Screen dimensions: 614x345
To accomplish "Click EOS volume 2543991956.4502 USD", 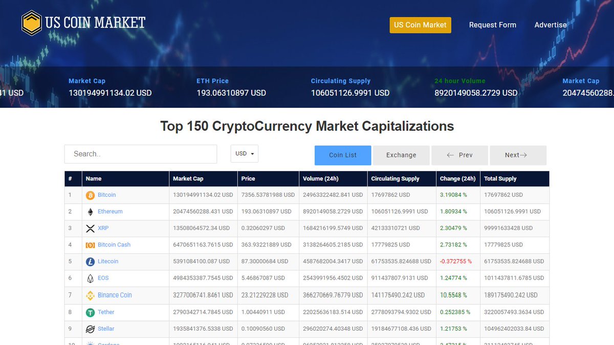I will point(333,278).
